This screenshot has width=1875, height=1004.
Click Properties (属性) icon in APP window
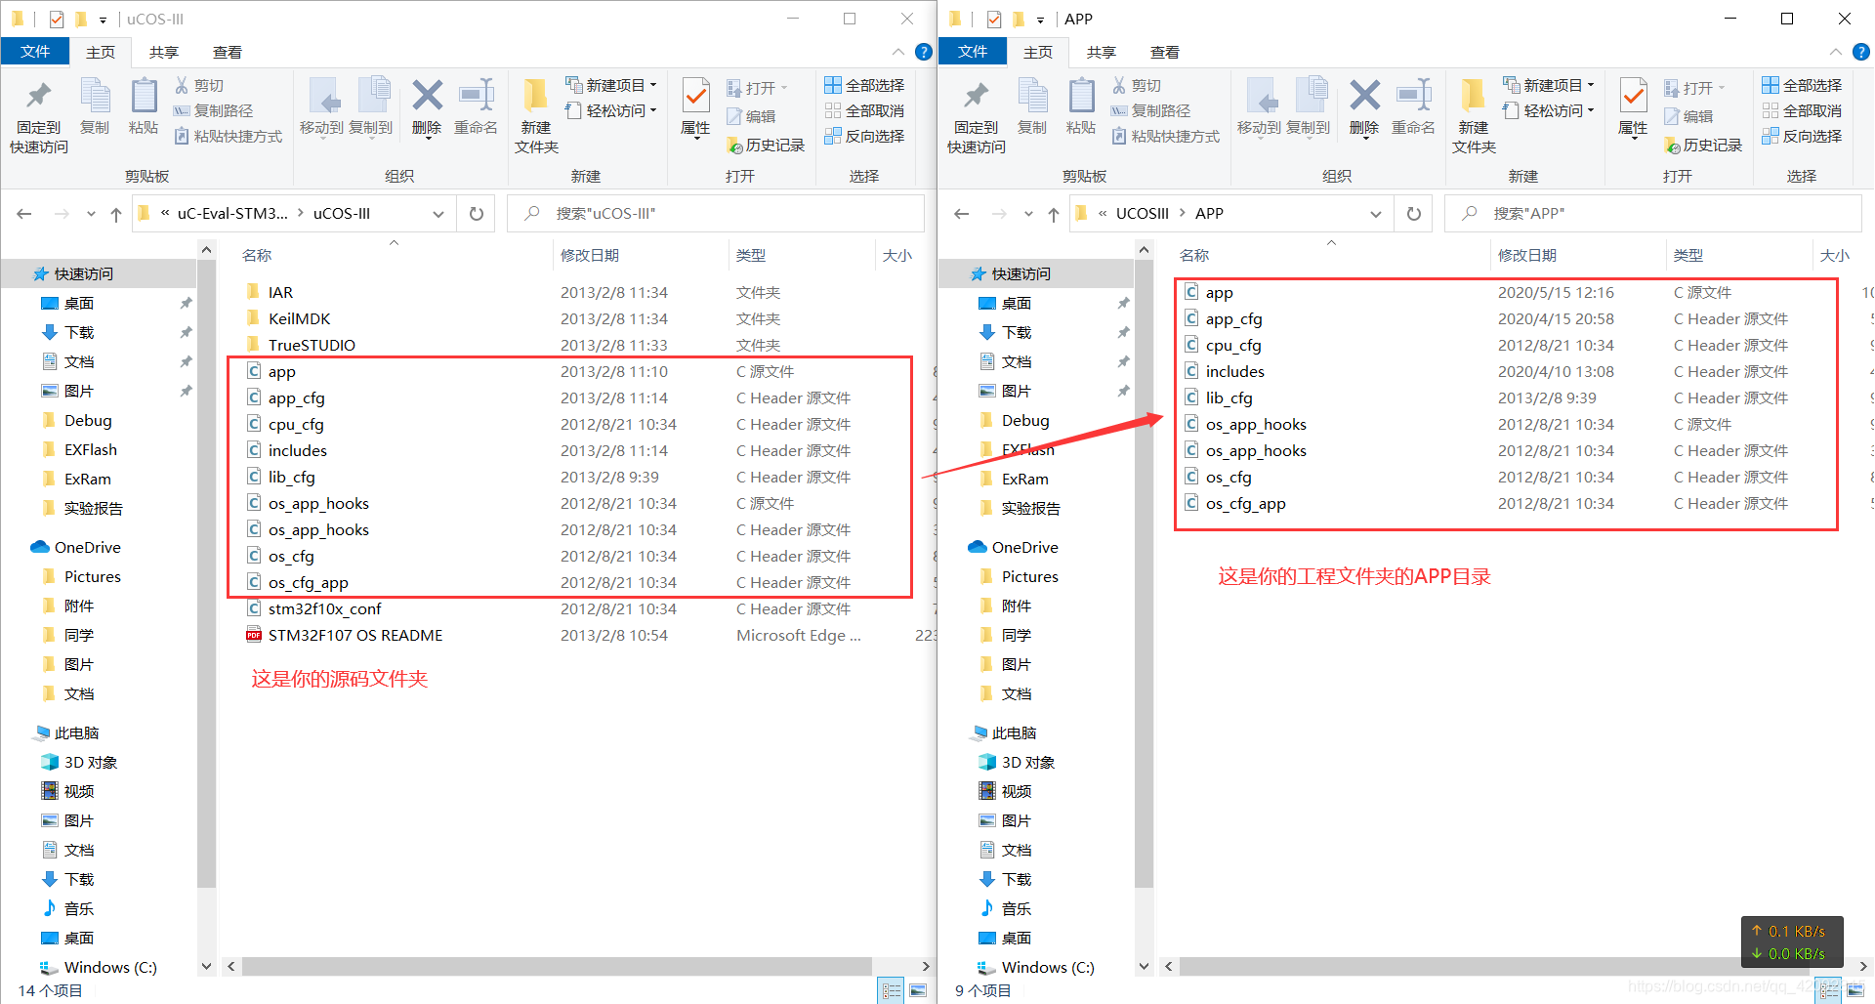(x=1633, y=106)
